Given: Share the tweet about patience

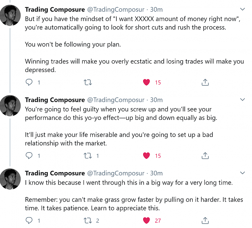Looking at the screenshot, I should 205,220.
